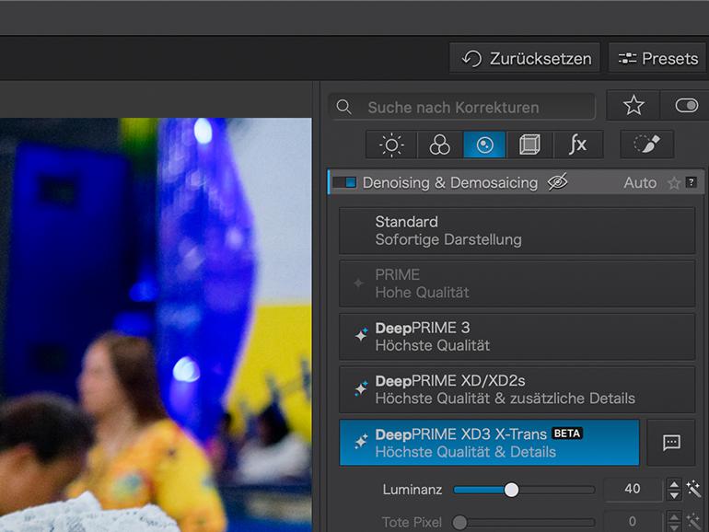Click the Luminanz label text
The height and width of the screenshot is (532, 709).
click(x=413, y=490)
